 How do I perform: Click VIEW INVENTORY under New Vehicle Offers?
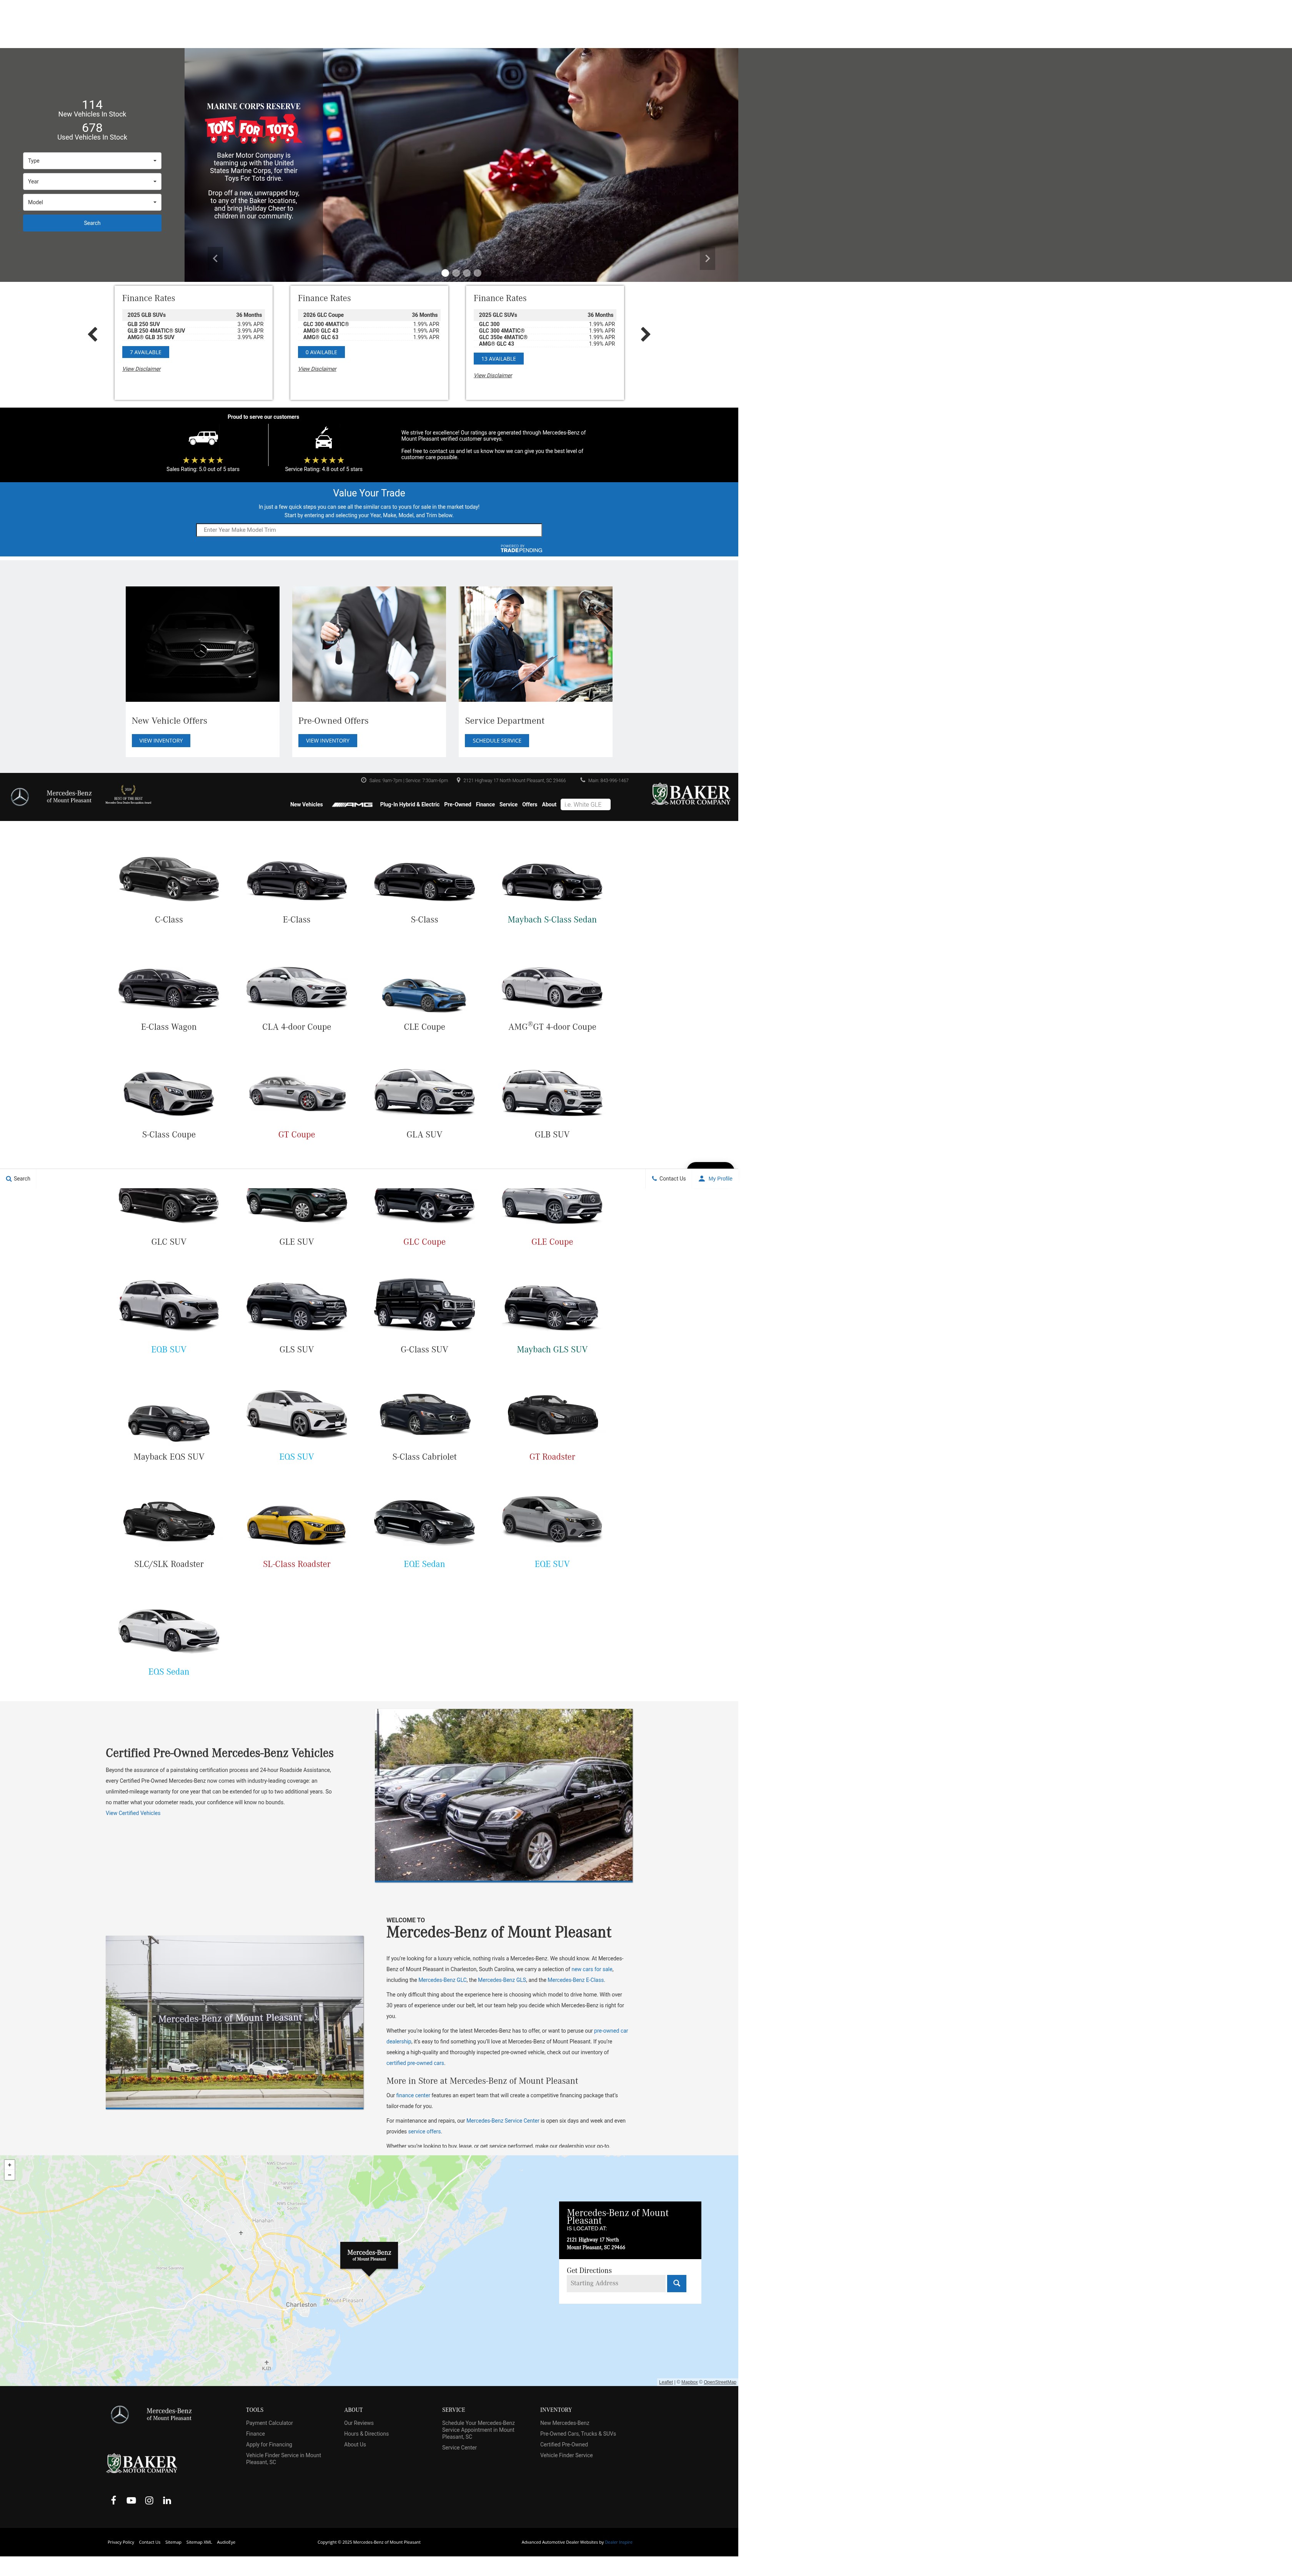pyautogui.click(x=161, y=741)
